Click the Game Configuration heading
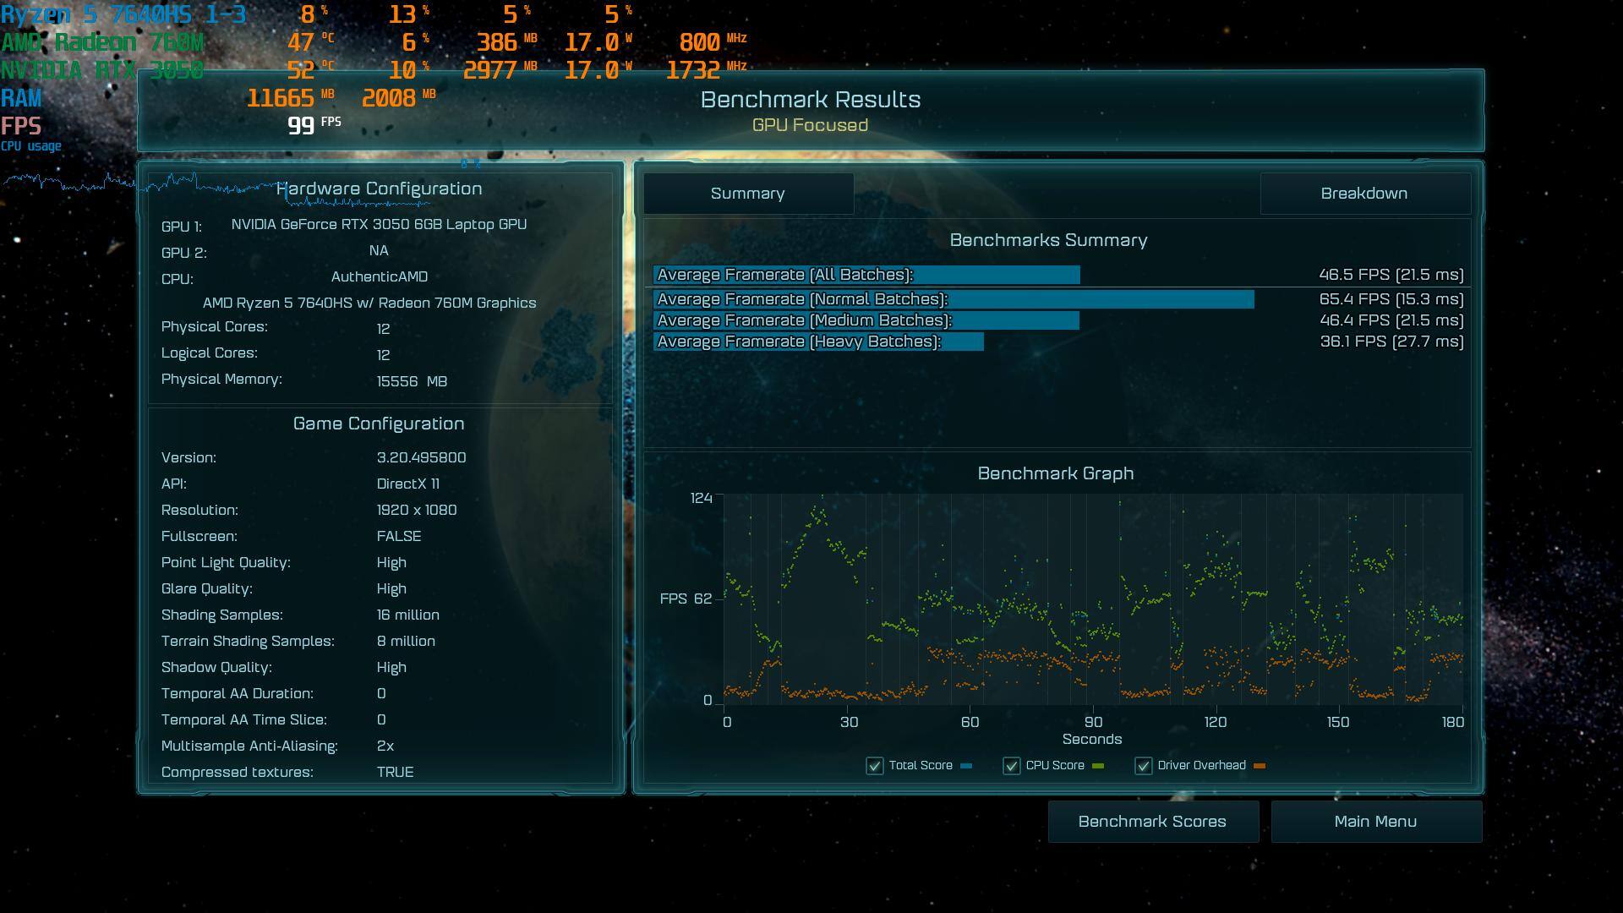 pos(379,424)
